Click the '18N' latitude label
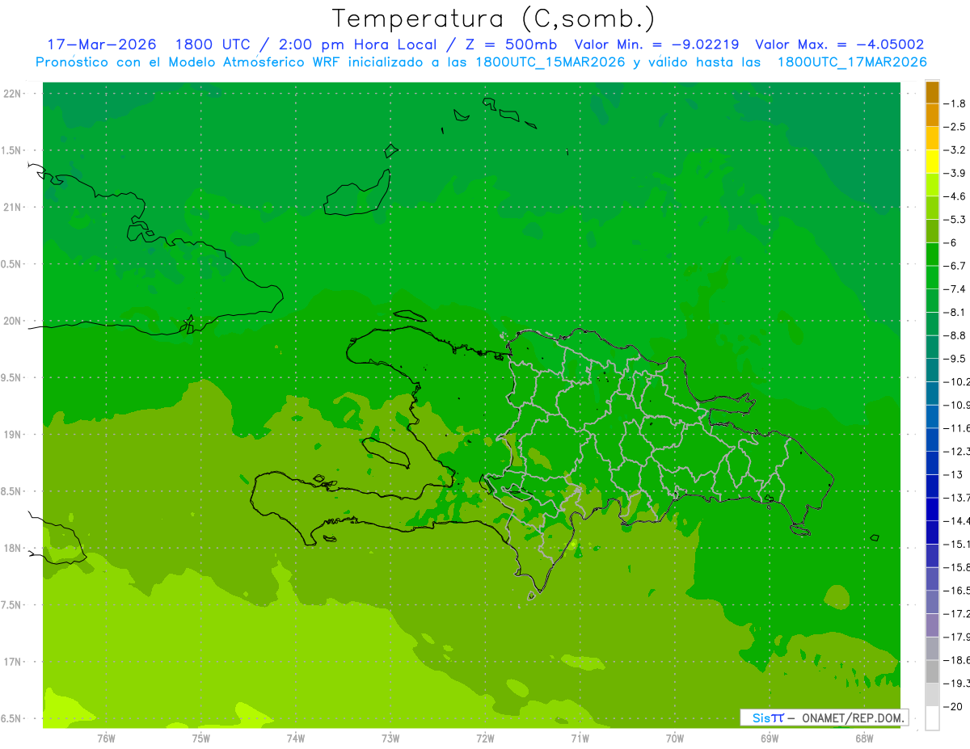 [x=13, y=549]
